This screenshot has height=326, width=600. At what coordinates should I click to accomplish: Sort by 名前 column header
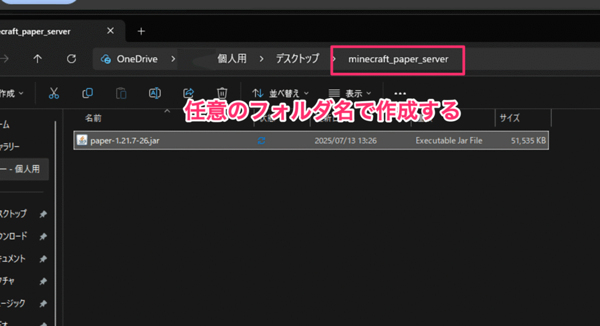click(93, 118)
